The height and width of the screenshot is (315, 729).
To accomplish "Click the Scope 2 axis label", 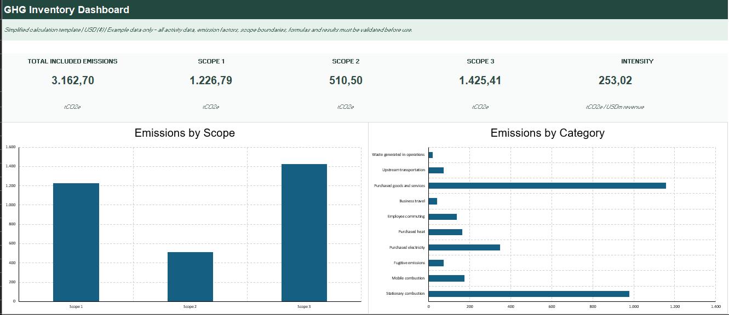I will [190, 307].
